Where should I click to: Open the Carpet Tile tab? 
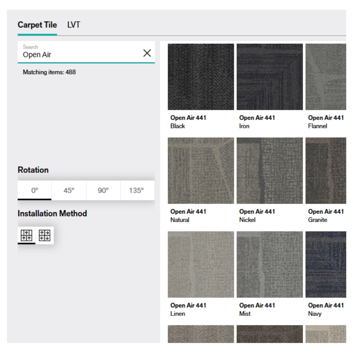point(37,25)
